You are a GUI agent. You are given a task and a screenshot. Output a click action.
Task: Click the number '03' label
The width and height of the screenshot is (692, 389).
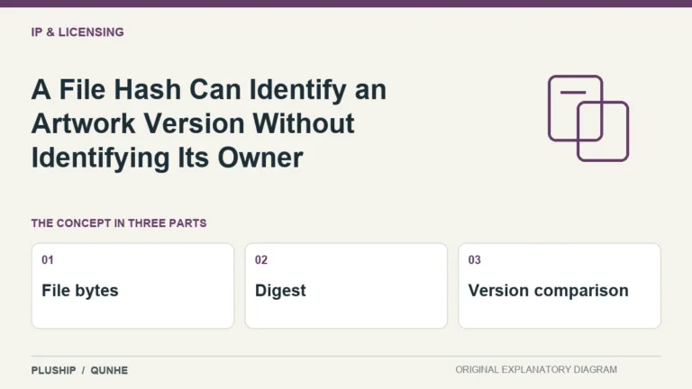[475, 259]
